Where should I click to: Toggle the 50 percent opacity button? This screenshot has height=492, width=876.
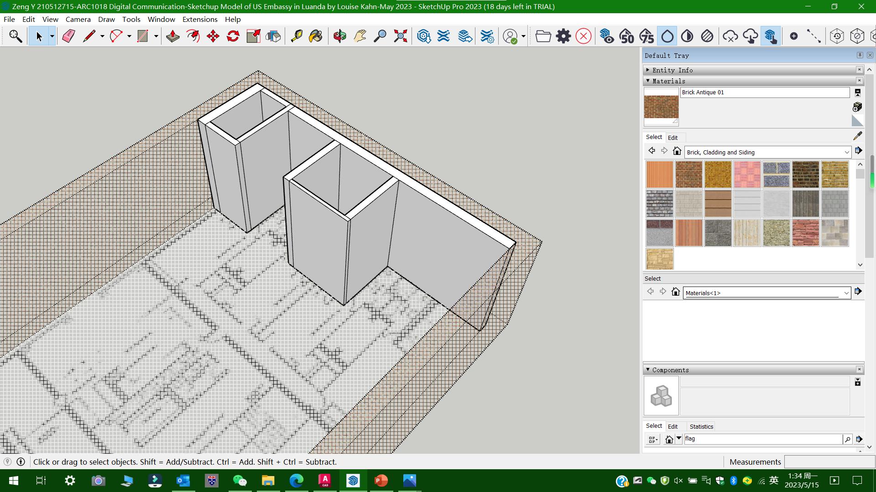tap(626, 36)
